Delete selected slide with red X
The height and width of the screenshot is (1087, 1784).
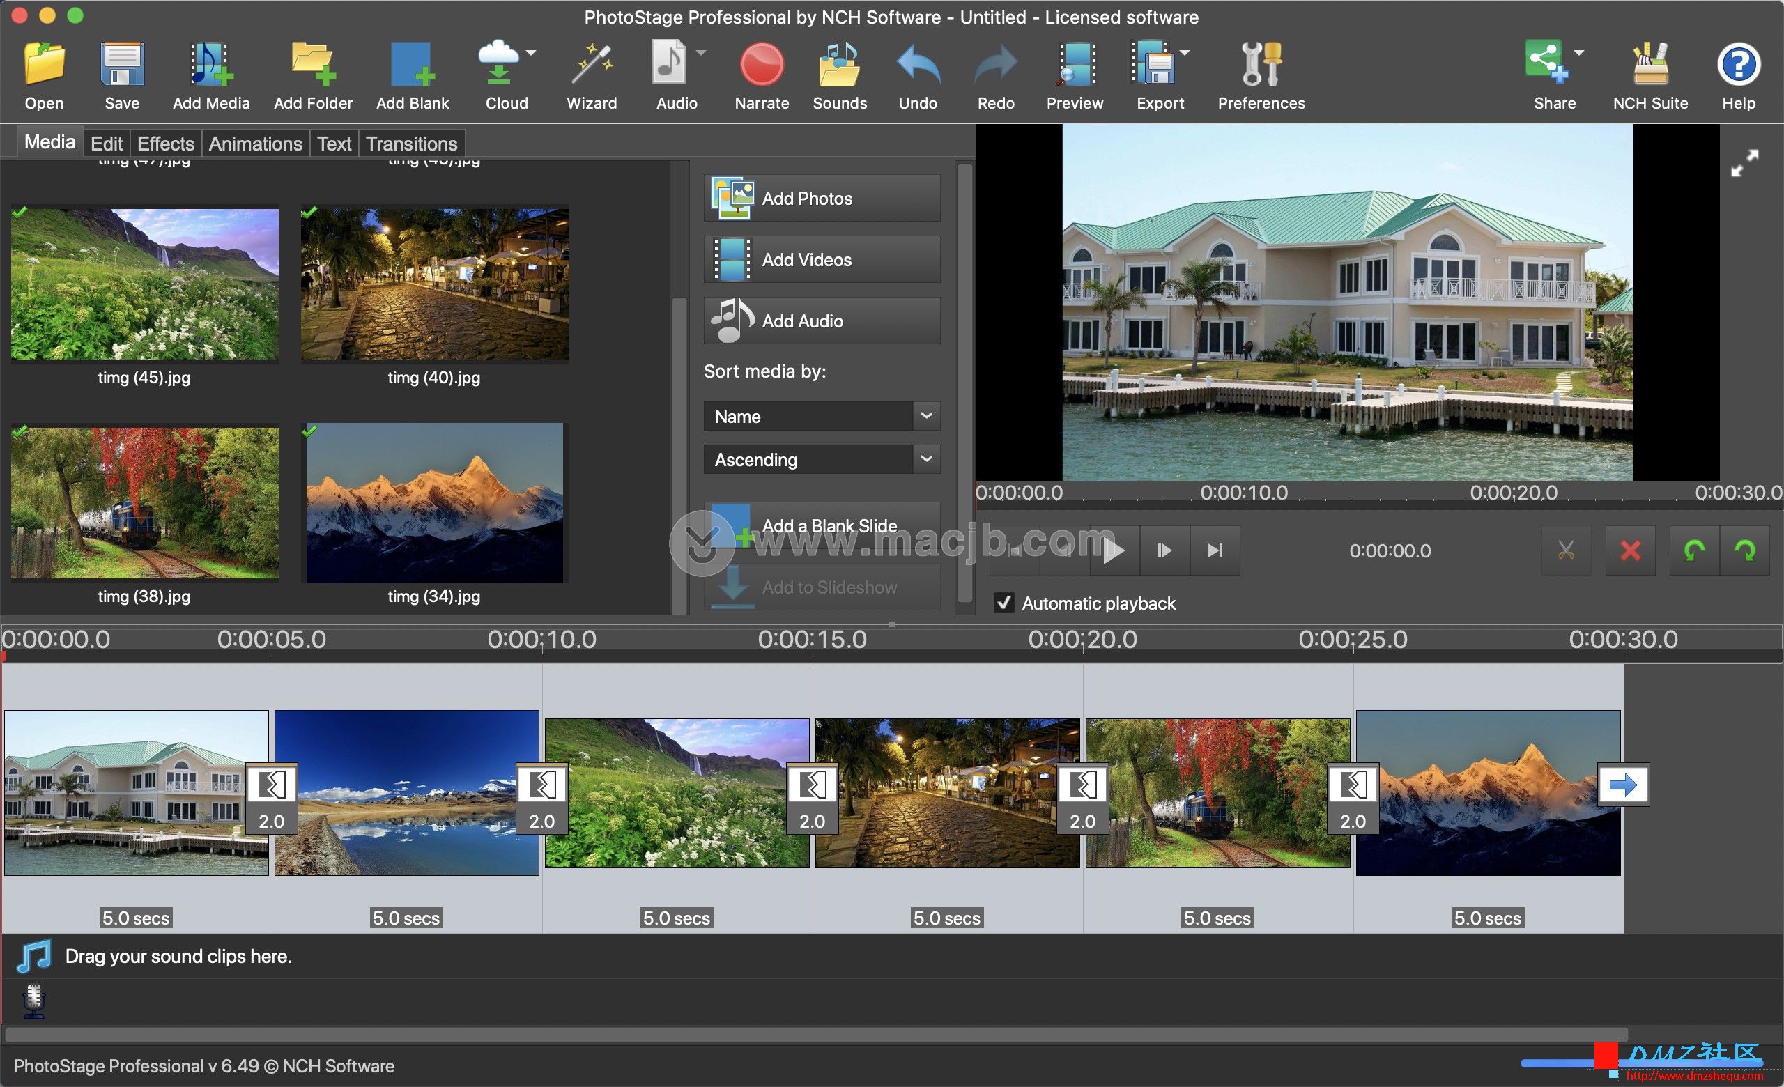(1631, 550)
